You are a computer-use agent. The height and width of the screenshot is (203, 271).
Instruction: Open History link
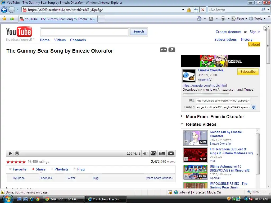[247, 40]
